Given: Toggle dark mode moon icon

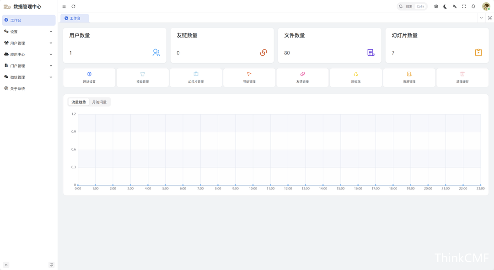Looking at the screenshot, I should pyautogui.click(x=445, y=6).
